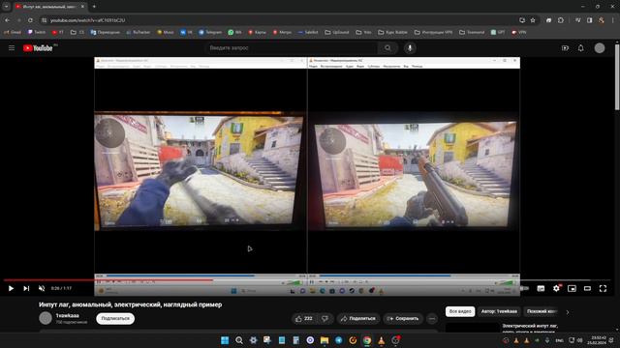Viewport: 620px width, 348px height.
Task: Switch to Chrome in the taskbar
Action: (x=367, y=340)
